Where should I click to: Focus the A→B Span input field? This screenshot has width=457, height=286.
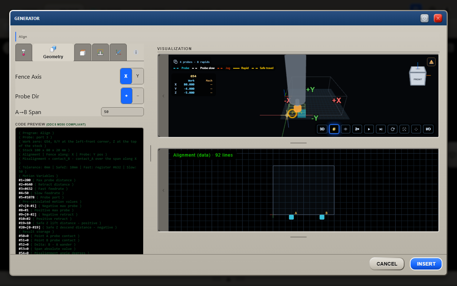tap(122, 112)
